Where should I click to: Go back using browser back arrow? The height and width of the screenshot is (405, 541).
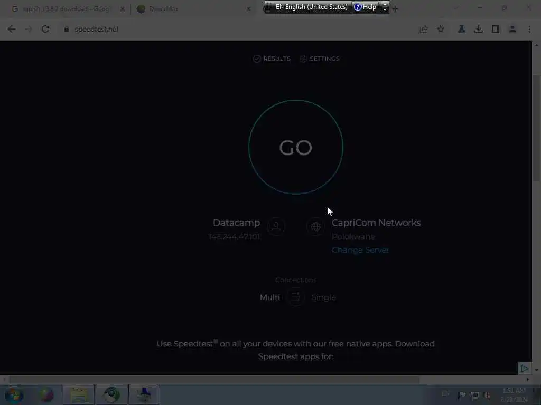click(x=12, y=30)
